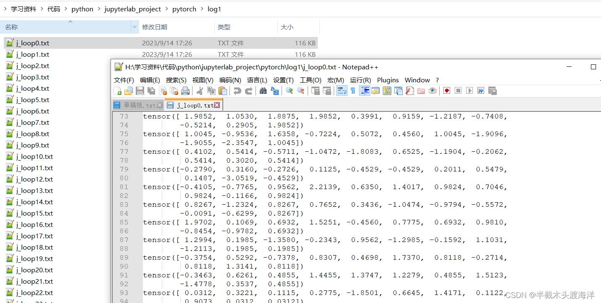Close the 草稿纸.txt tab
The image size is (601, 303).
pyautogui.click(x=159, y=105)
